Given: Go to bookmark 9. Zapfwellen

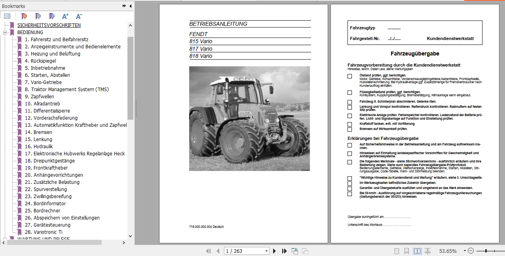Looking at the screenshot, I should pyautogui.click(x=40, y=96).
